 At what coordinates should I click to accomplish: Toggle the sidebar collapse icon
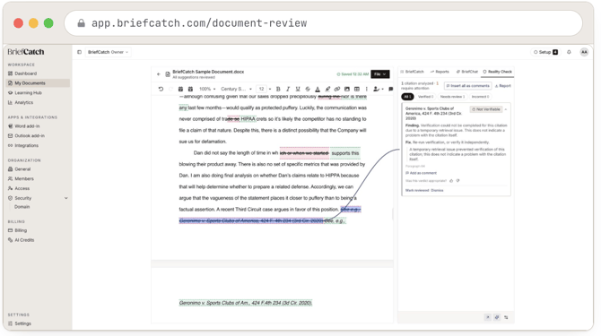79,52
